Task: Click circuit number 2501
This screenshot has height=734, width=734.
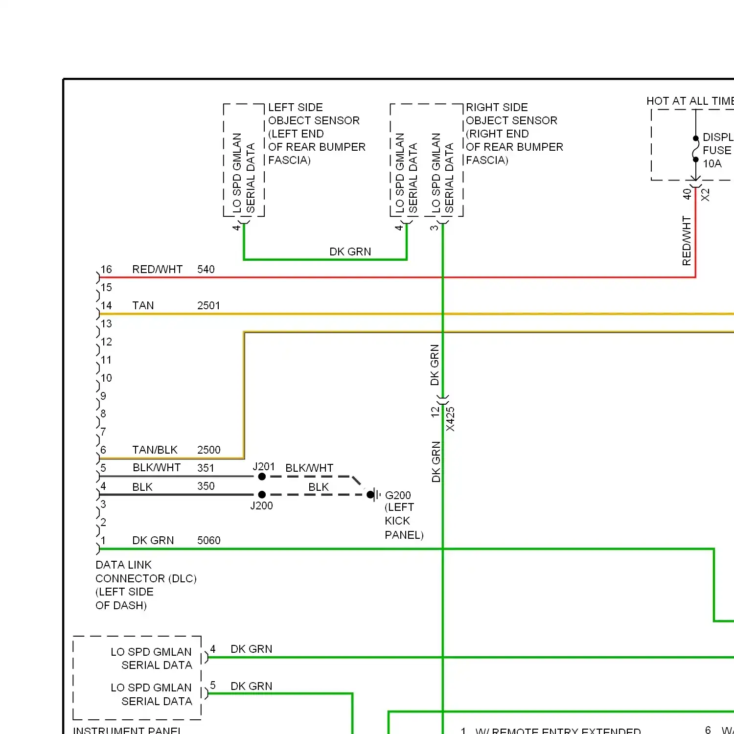Action: pos(208,306)
